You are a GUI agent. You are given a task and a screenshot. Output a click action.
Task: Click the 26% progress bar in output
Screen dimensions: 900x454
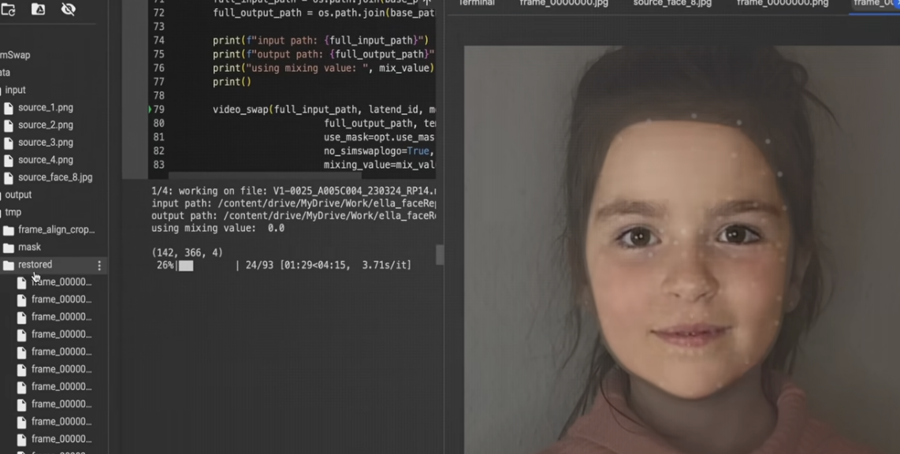coord(186,266)
